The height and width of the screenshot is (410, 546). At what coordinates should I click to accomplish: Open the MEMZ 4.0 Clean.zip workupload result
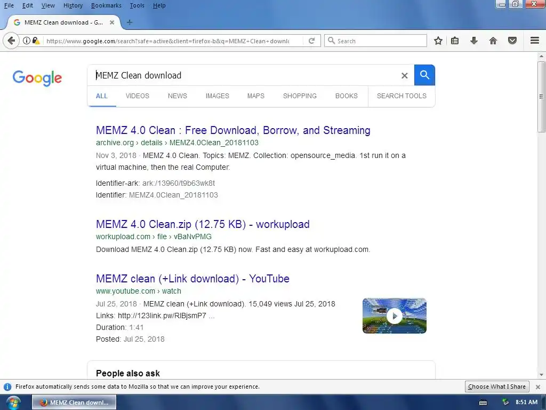coord(203,224)
